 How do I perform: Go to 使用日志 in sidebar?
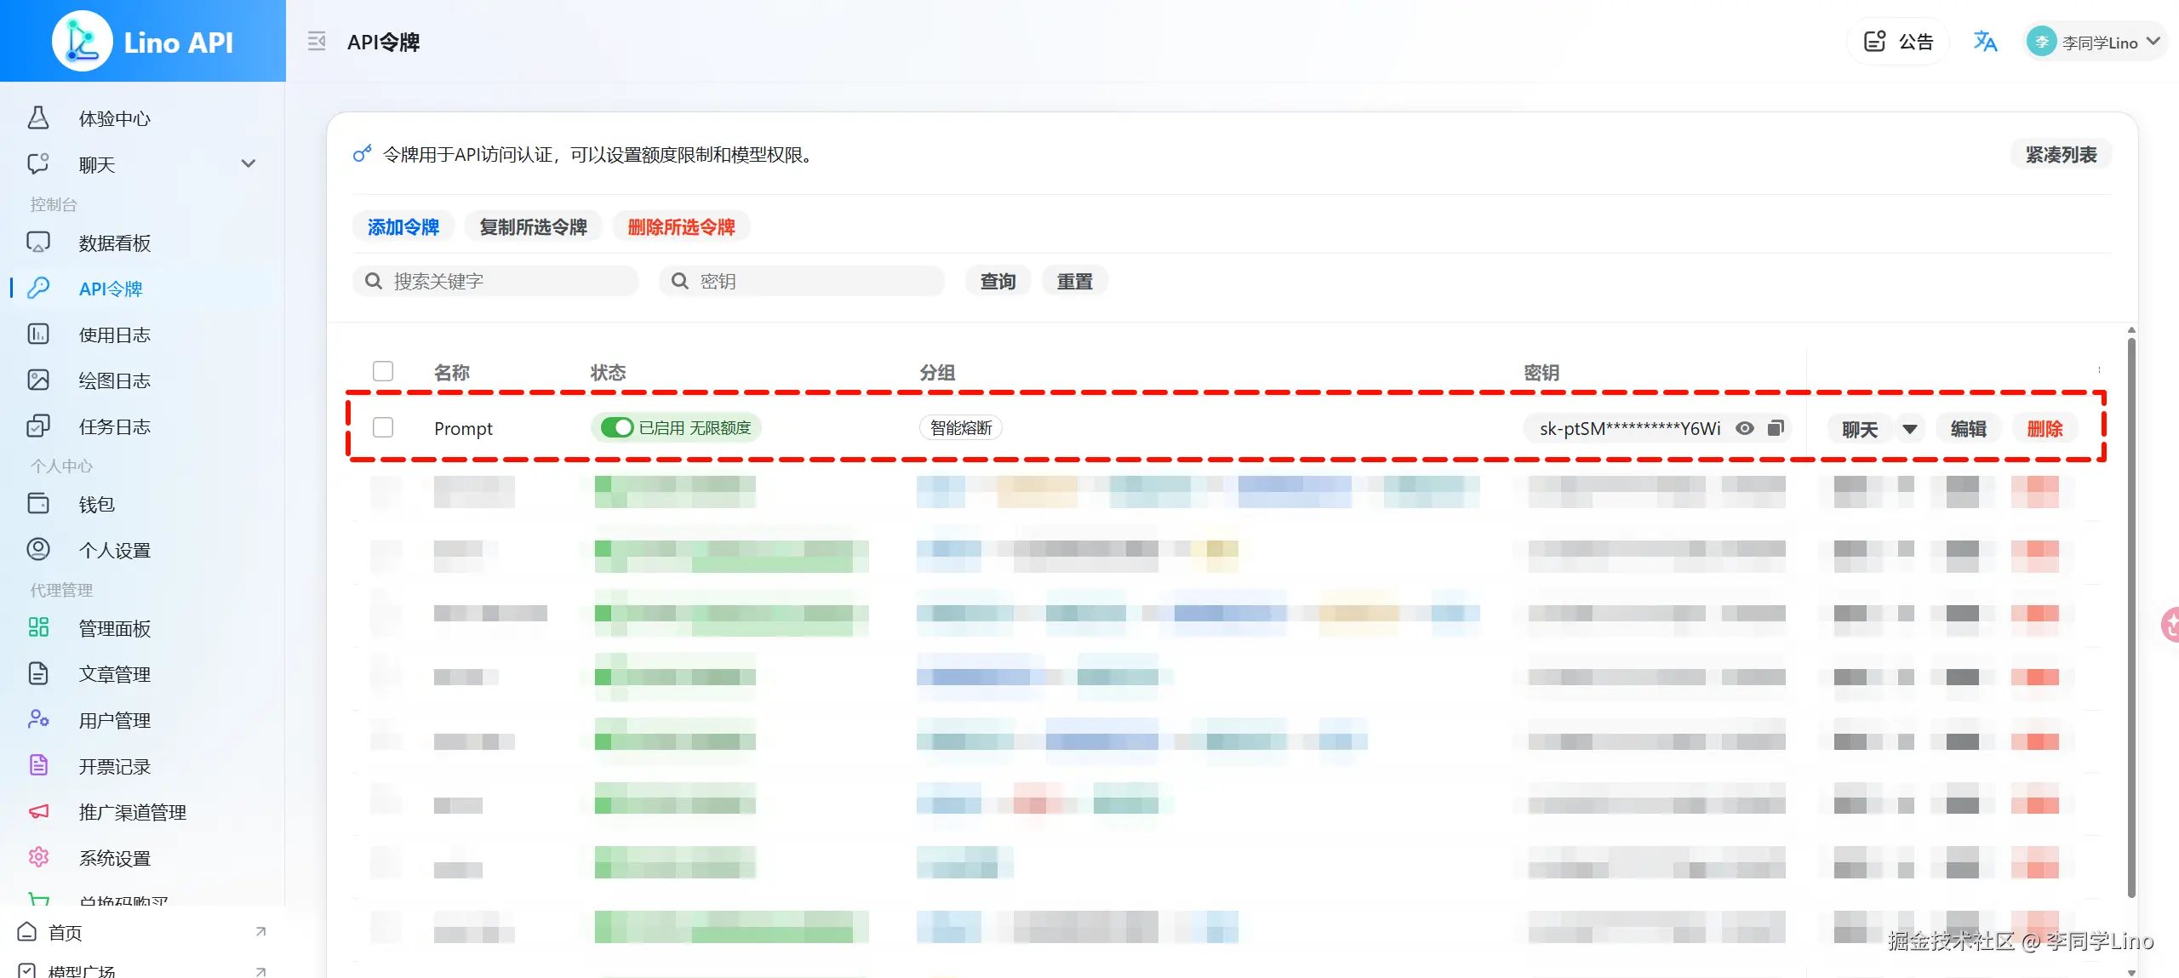[x=114, y=335]
